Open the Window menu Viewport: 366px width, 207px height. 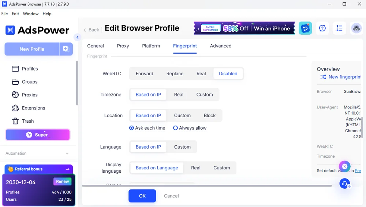coord(31,14)
